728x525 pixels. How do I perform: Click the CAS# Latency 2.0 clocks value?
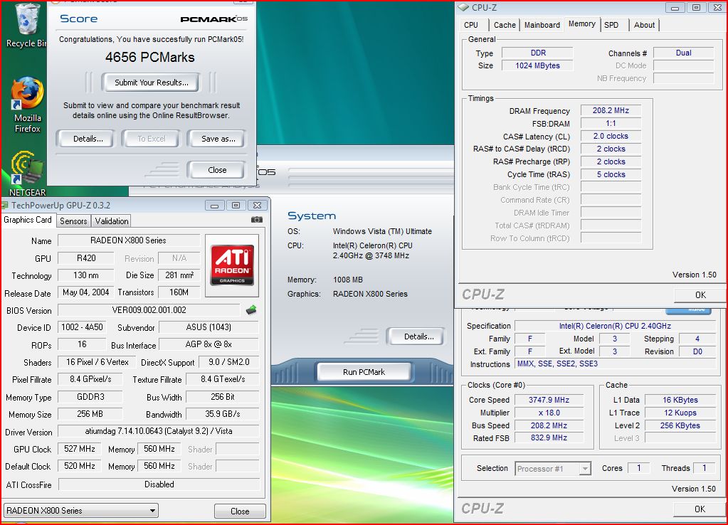pos(611,136)
